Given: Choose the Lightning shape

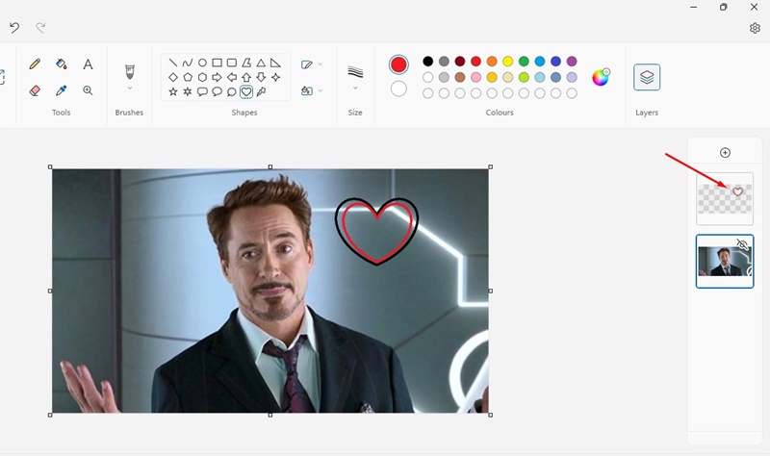Looking at the screenshot, I should click(x=261, y=91).
